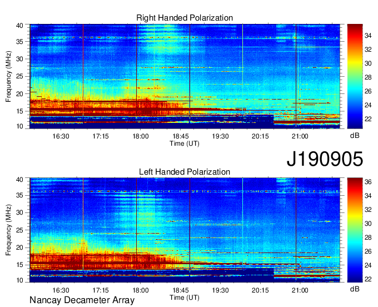Click the "28" value on Left Handed color scale
The width and height of the screenshot is (378, 307).
368,237
